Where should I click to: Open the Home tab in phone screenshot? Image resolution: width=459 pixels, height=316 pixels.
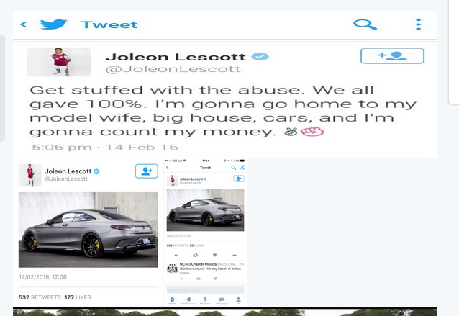[172, 300]
